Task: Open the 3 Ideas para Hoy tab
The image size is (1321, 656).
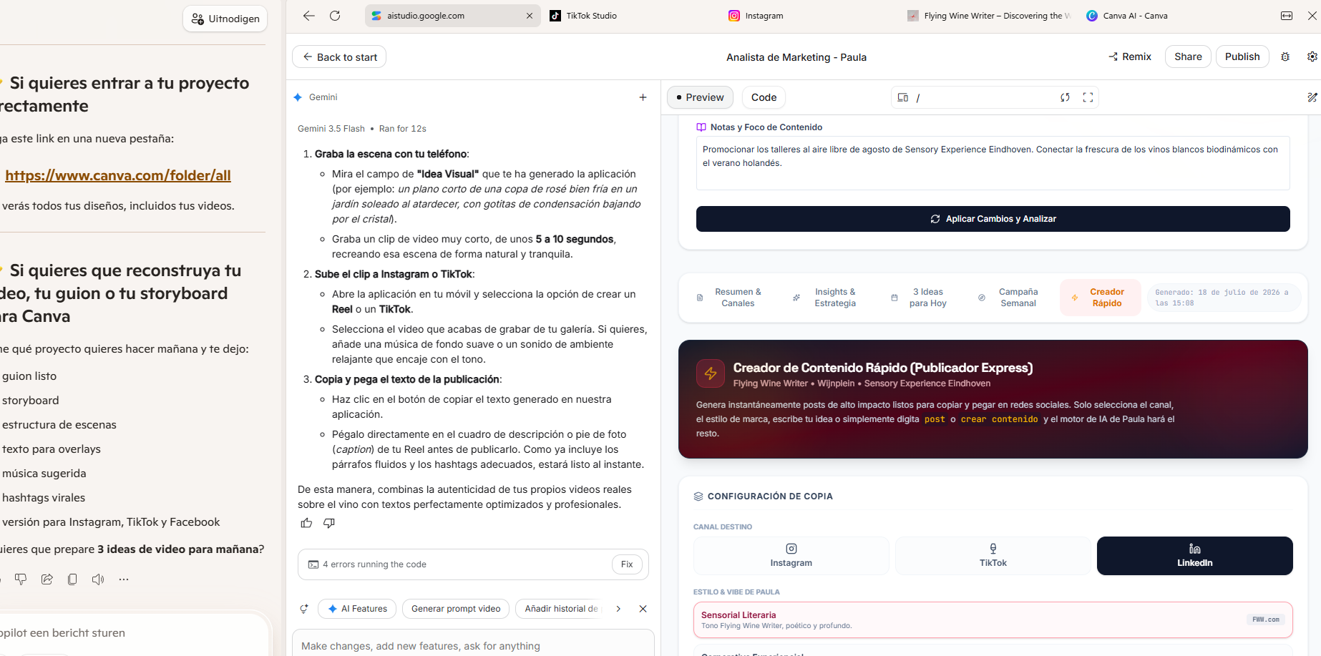Action: [x=920, y=298]
